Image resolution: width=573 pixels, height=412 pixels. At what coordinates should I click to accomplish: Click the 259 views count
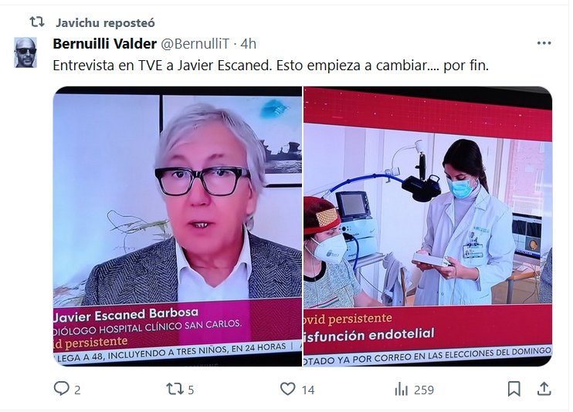point(423,390)
